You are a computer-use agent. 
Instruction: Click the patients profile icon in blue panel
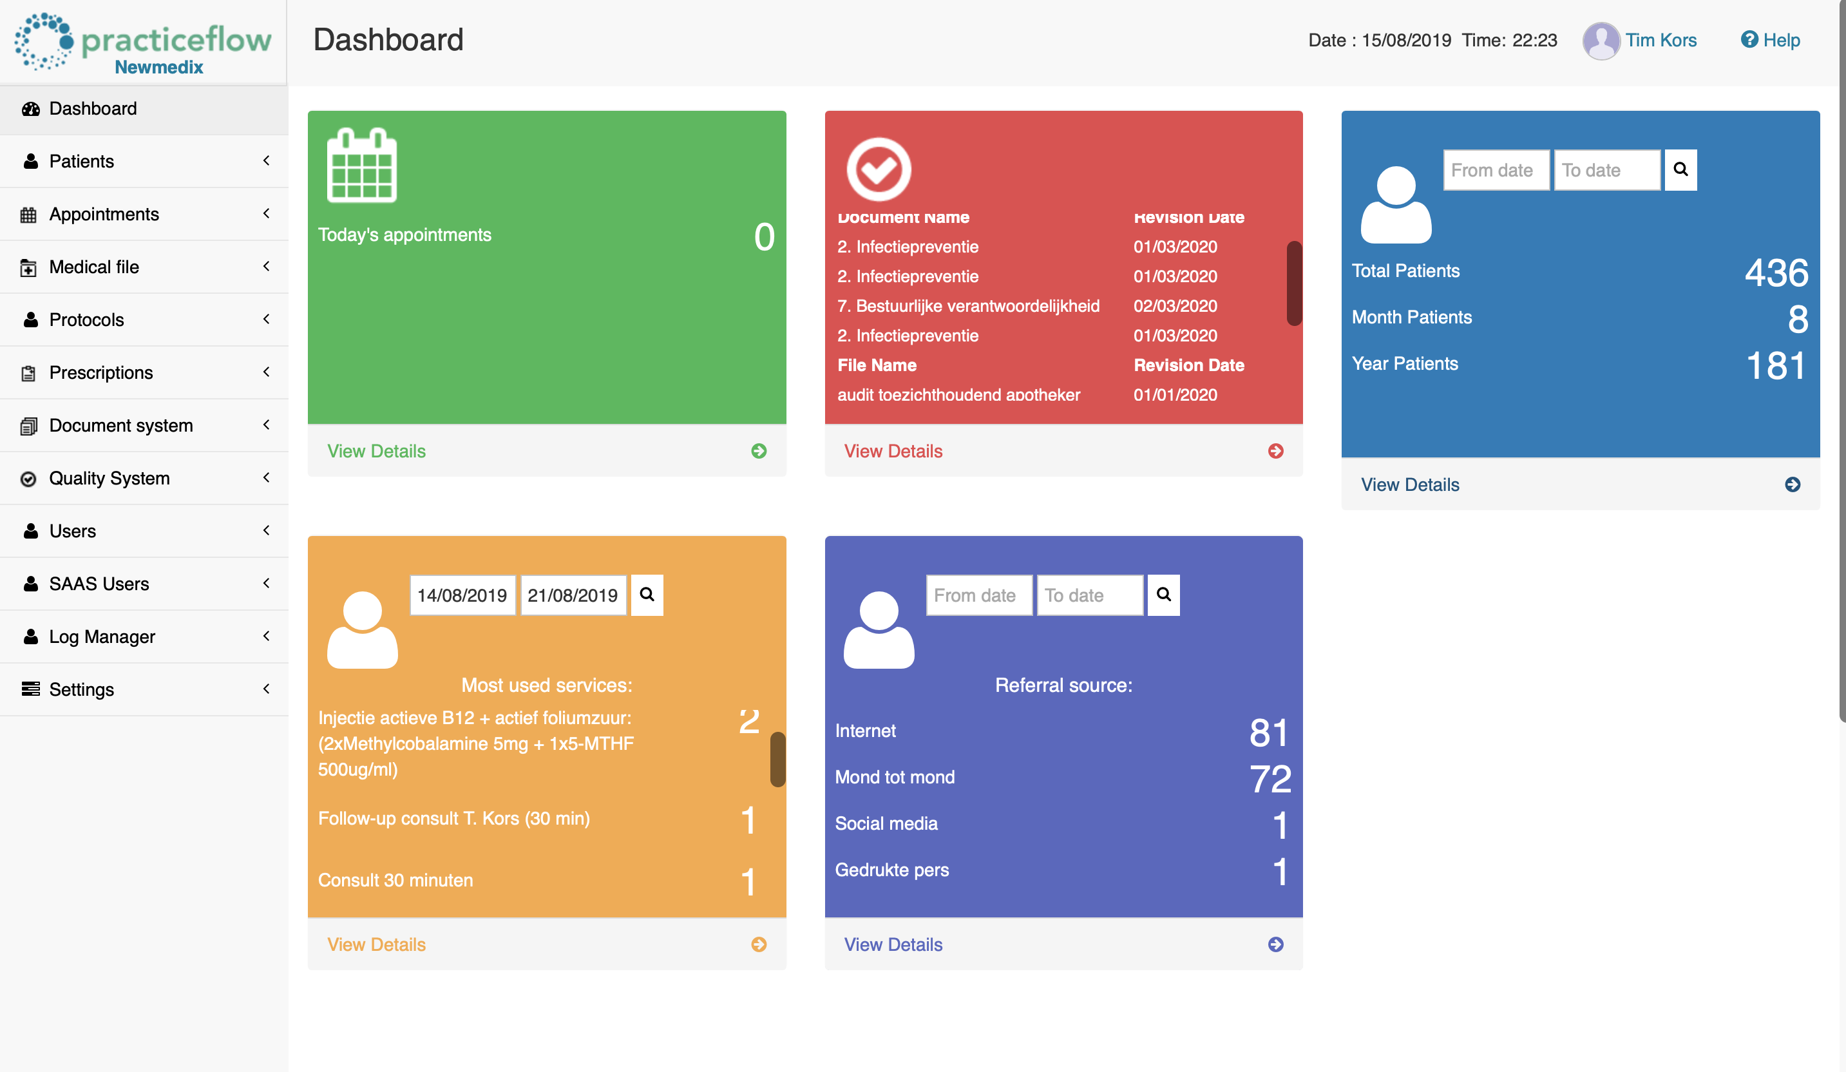1396,206
